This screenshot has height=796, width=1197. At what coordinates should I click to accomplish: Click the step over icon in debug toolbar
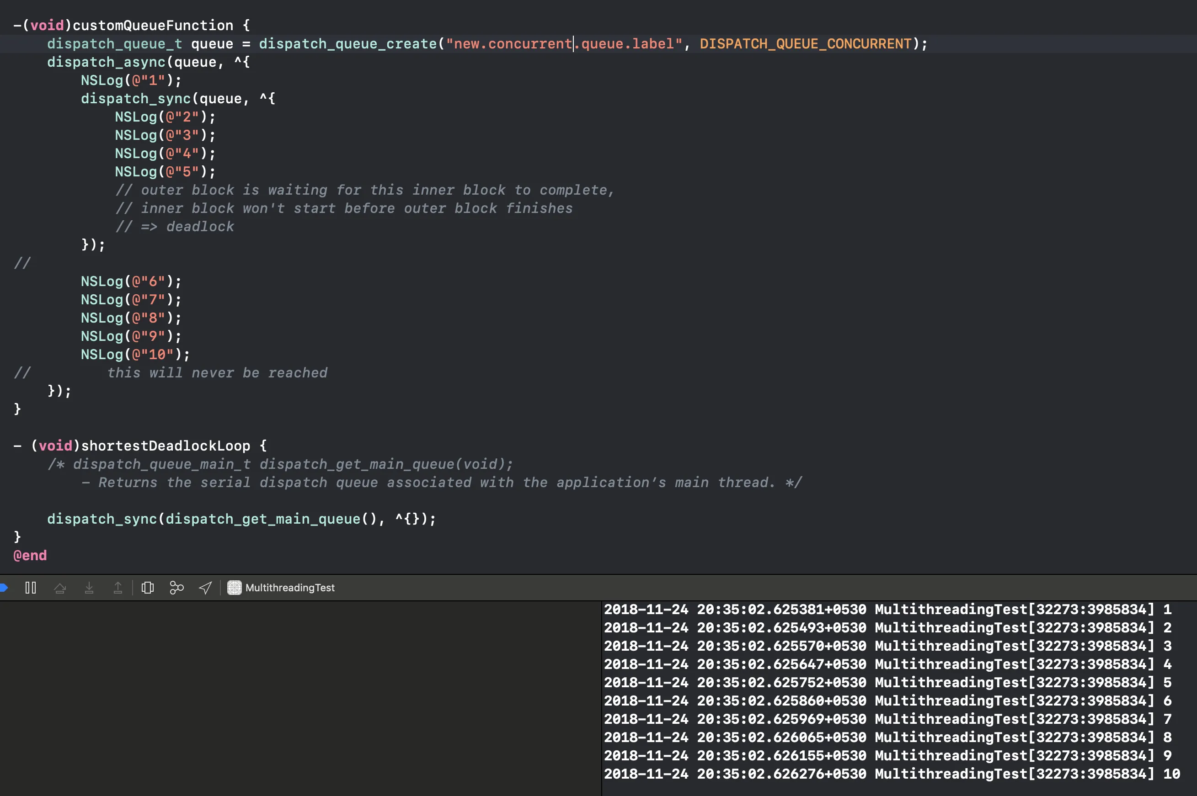[x=59, y=587]
